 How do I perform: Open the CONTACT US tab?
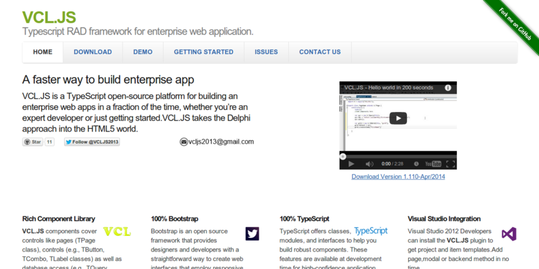[319, 52]
